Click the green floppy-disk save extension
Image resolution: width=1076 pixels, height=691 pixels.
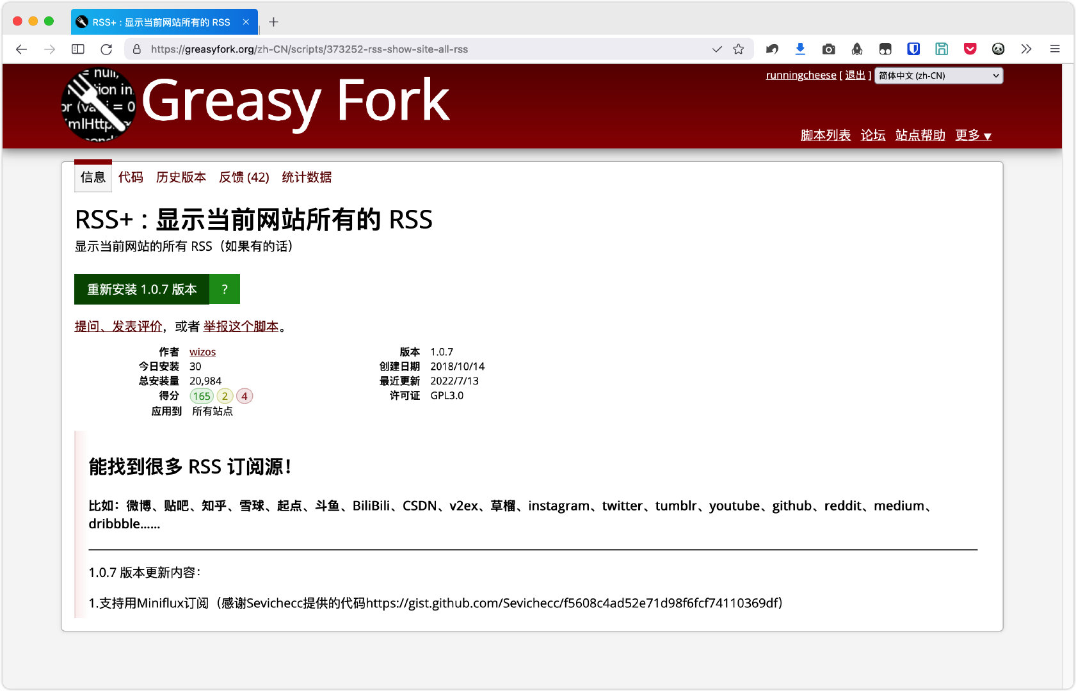pyautogui.click(x=942, y=49)
